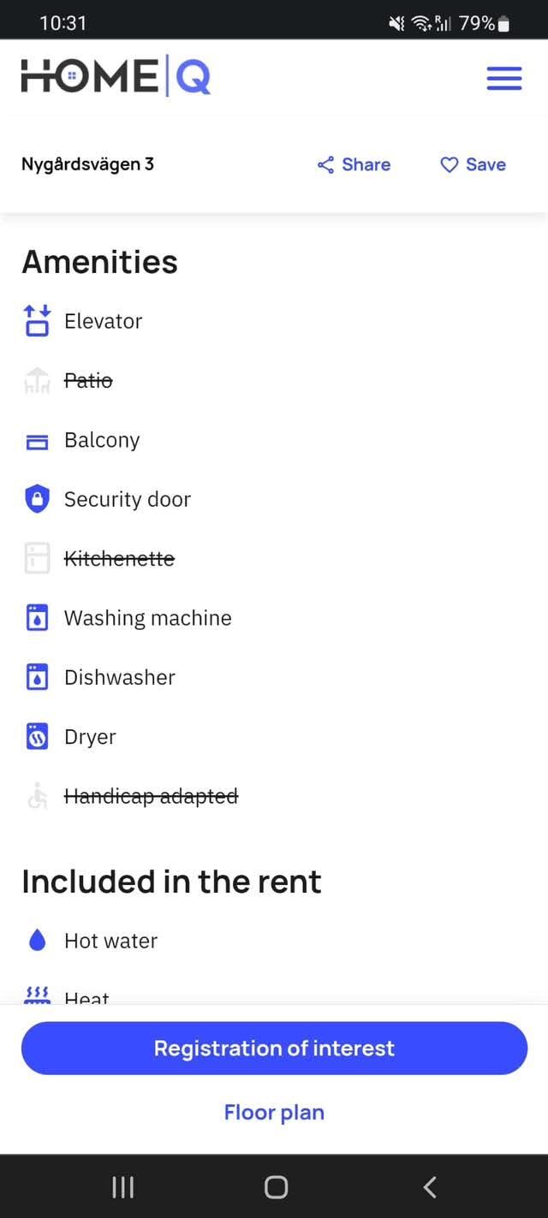Click the Hot water droplet icon
This screenshot has height=1218, width=548.
point(37,941)
